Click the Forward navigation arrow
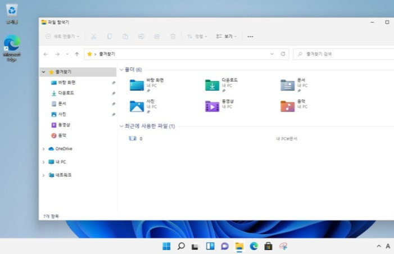This screenshot has width=394, height=254. click(57, 55)
